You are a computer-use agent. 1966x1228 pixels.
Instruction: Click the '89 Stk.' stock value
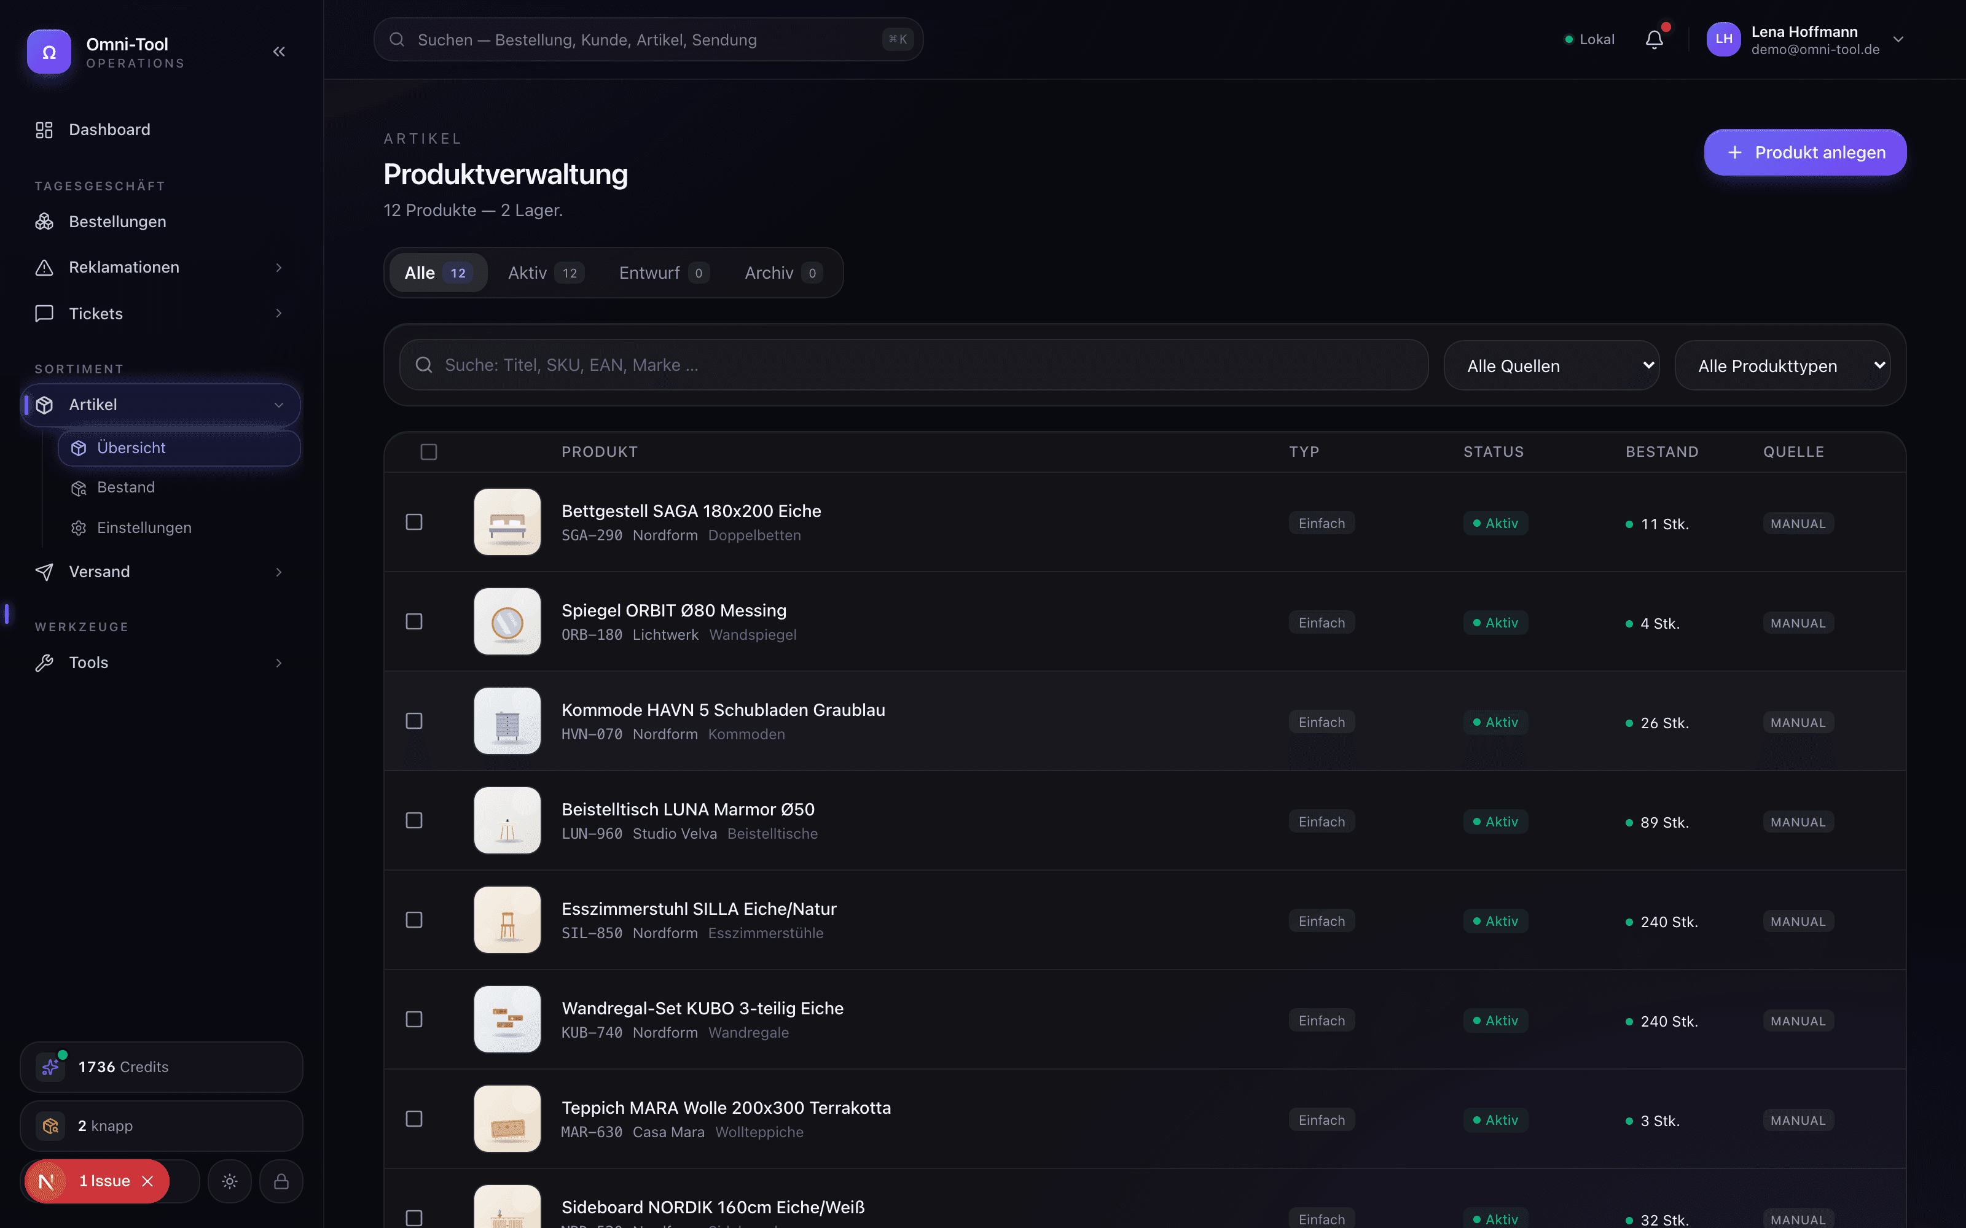tap(1664, 823)
